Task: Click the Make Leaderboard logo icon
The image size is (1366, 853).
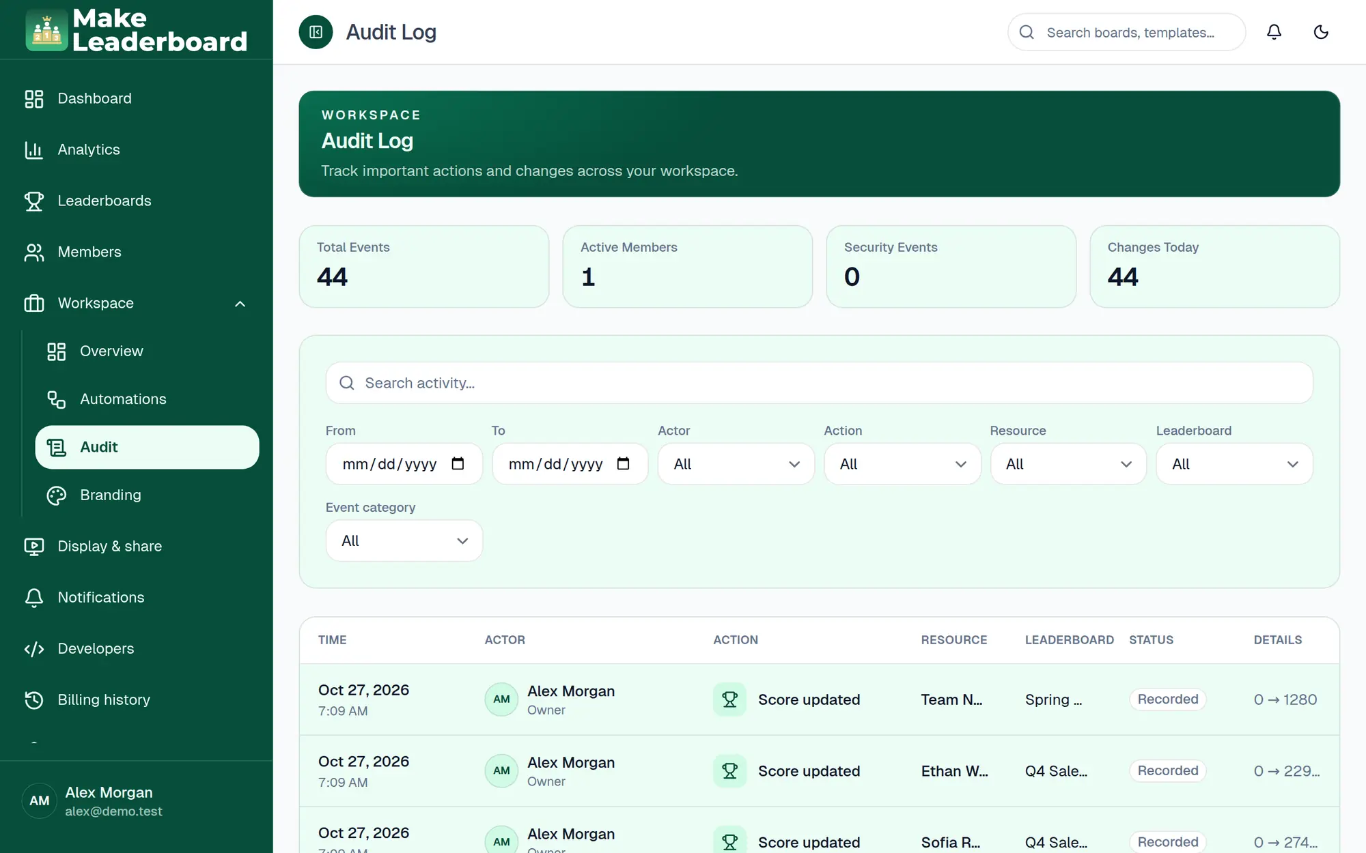Action: tap(46, 30)
